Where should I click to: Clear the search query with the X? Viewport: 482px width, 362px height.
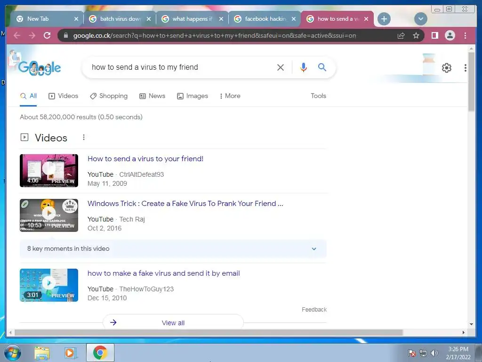[x=281, y=67]
